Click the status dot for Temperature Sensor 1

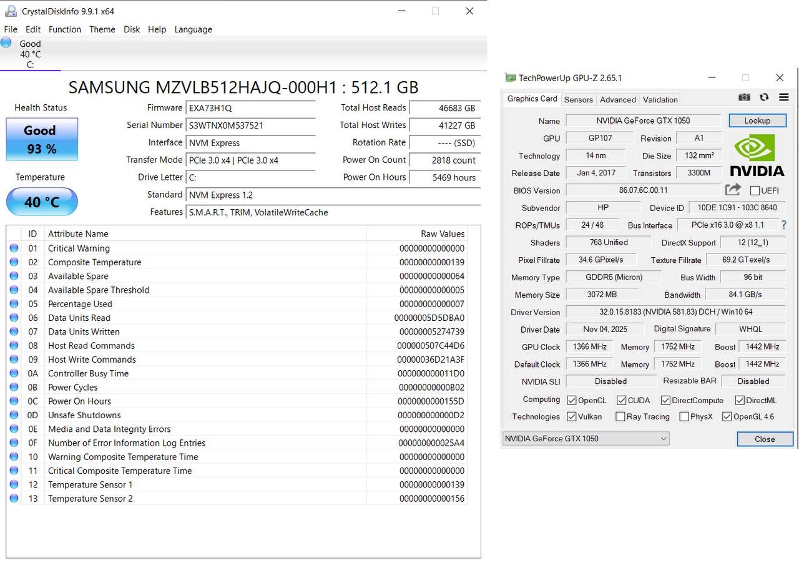pos(14,485)
